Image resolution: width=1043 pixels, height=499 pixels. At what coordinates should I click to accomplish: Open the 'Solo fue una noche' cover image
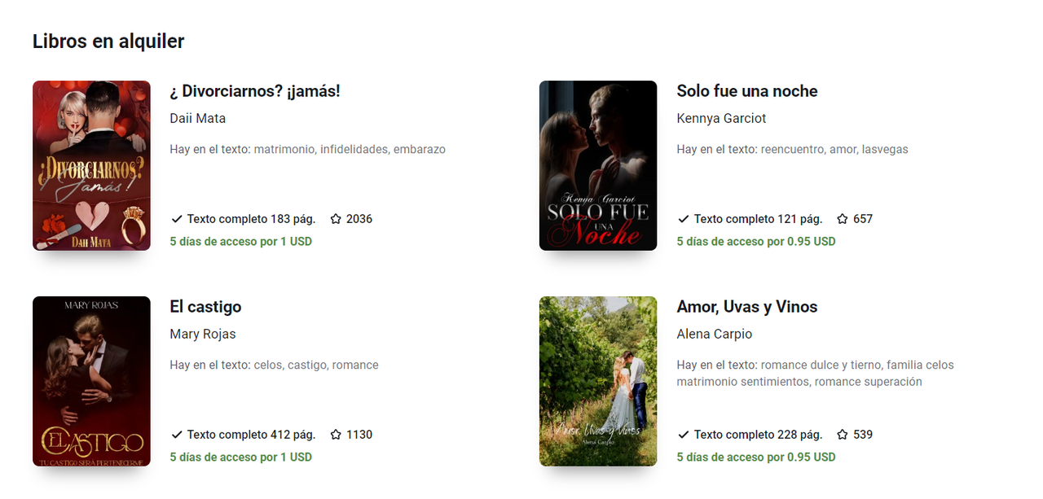pyautogui.click(x=598, y=165)
